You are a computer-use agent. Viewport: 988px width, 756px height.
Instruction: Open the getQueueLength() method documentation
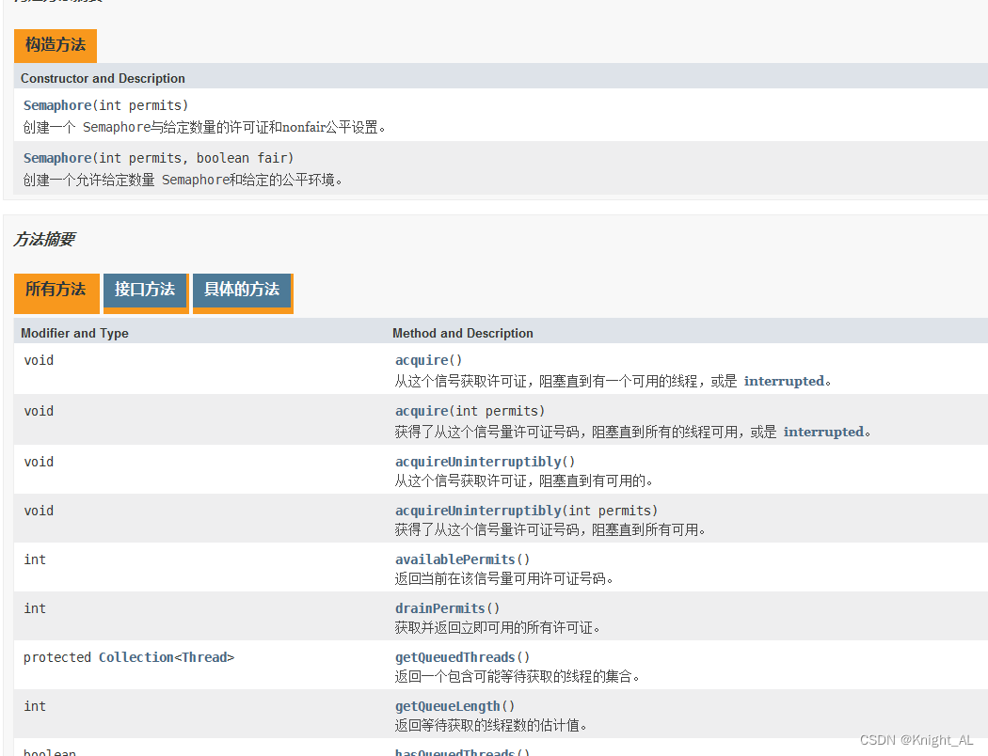coord(455,705)
